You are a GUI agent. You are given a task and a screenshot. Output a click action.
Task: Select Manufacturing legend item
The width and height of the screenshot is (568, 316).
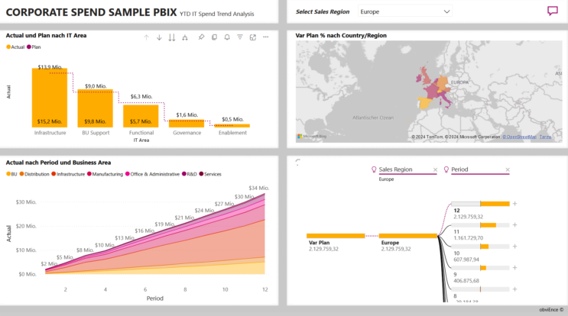click(105, 174)
